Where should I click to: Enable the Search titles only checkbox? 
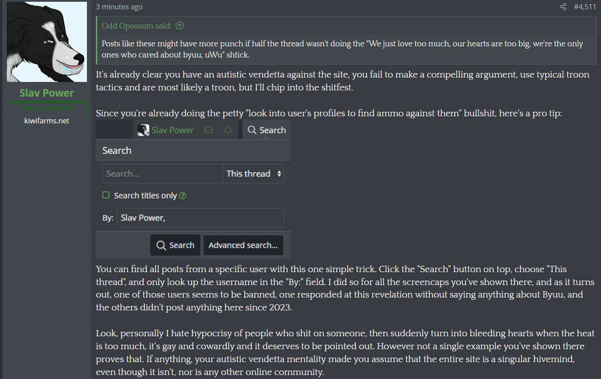pos(106,195)
